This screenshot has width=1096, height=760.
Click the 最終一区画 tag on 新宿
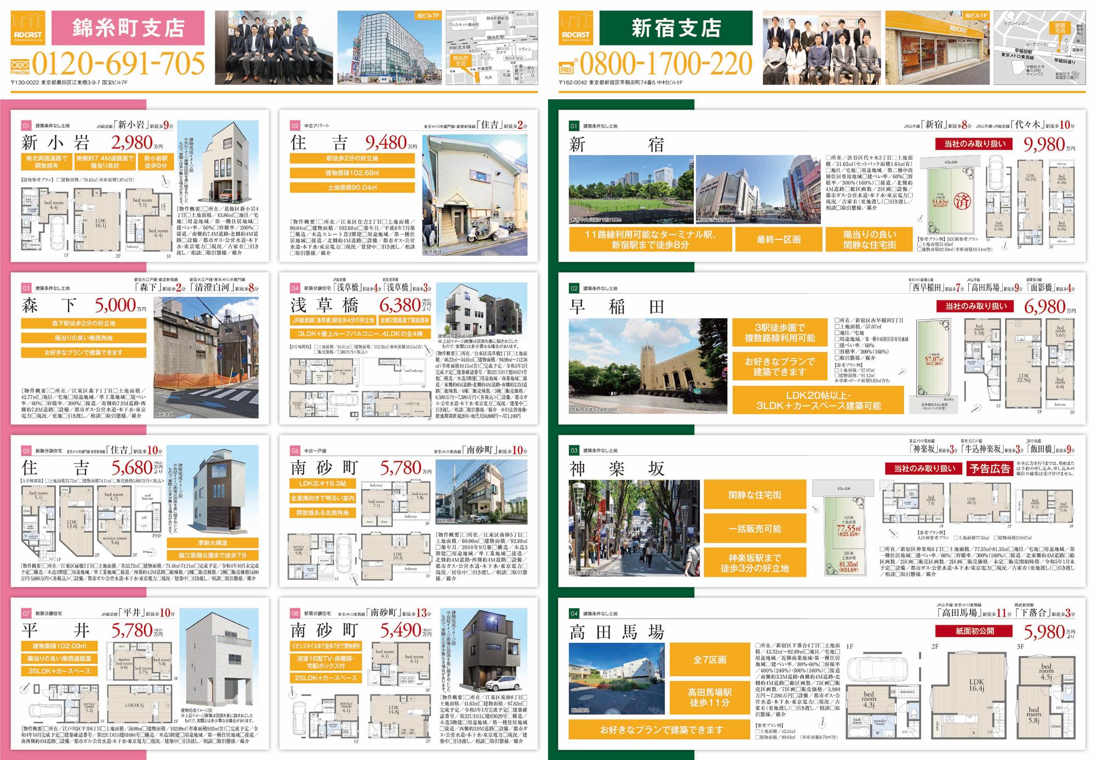779,239
